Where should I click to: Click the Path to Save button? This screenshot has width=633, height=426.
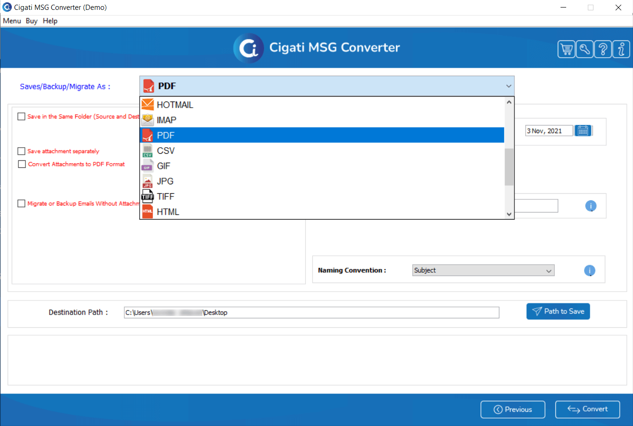[x=558, y=311]
